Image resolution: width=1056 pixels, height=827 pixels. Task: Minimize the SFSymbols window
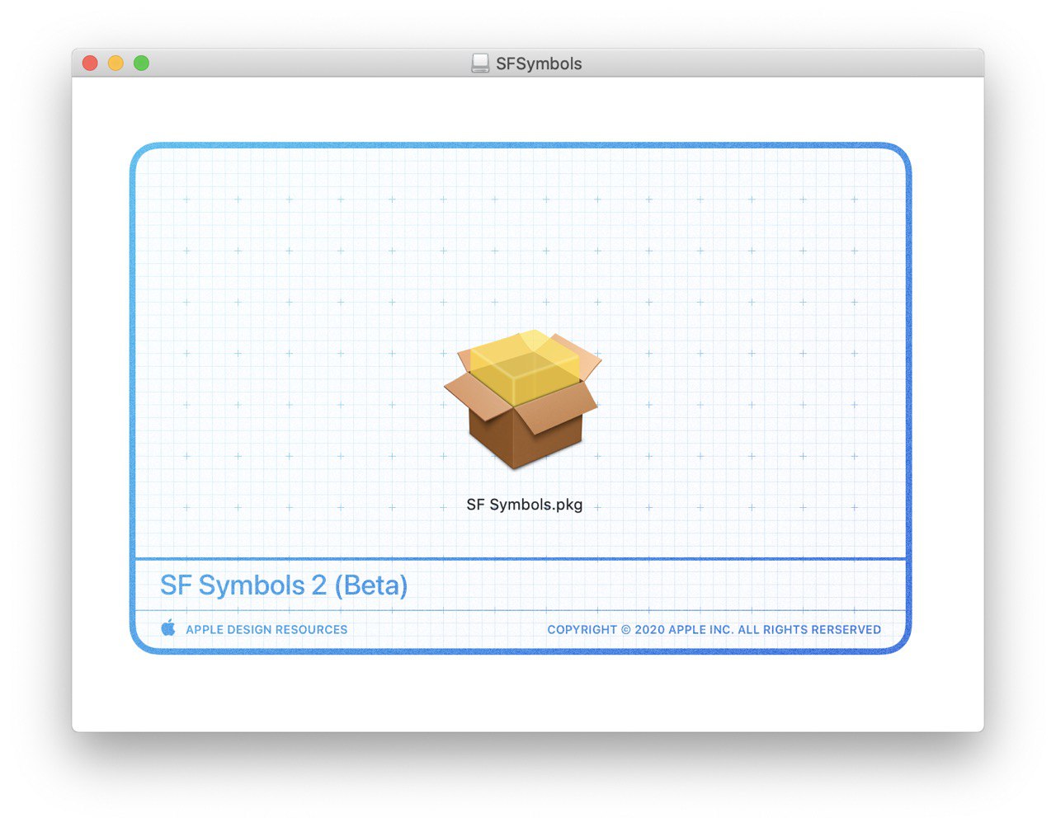click(x=116, y=63)
